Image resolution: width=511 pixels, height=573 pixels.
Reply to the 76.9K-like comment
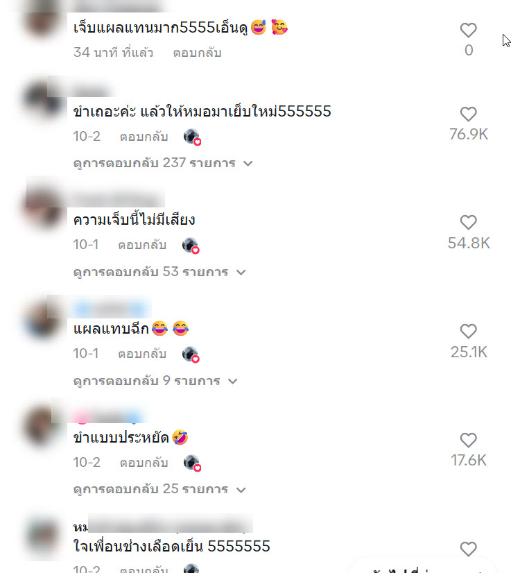coord(144,137)
